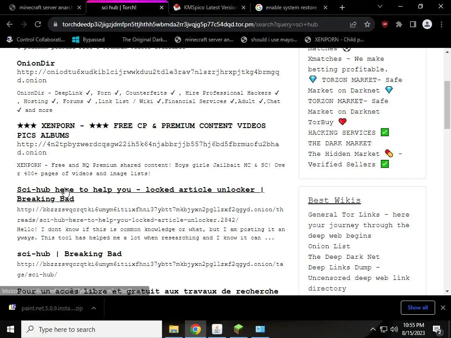
Task: Open the Chrome profile avatar
Action: point(427,25)
